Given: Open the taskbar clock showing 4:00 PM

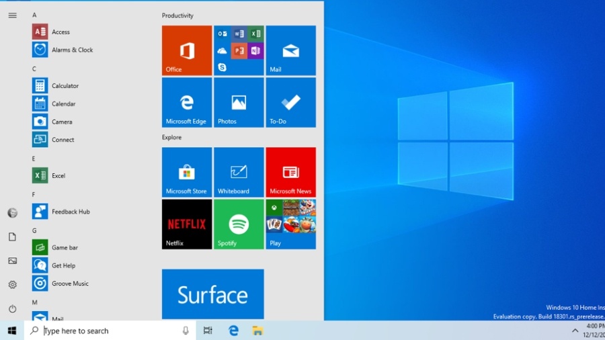Looking at the screenshot, I should tap(594, 331).
